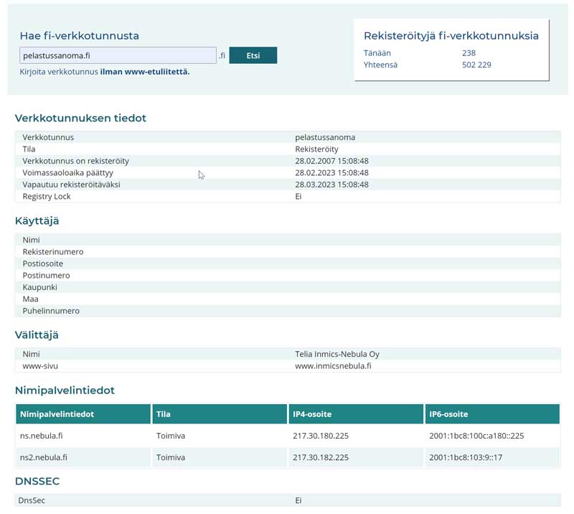Click the Etsi search button

253,56
